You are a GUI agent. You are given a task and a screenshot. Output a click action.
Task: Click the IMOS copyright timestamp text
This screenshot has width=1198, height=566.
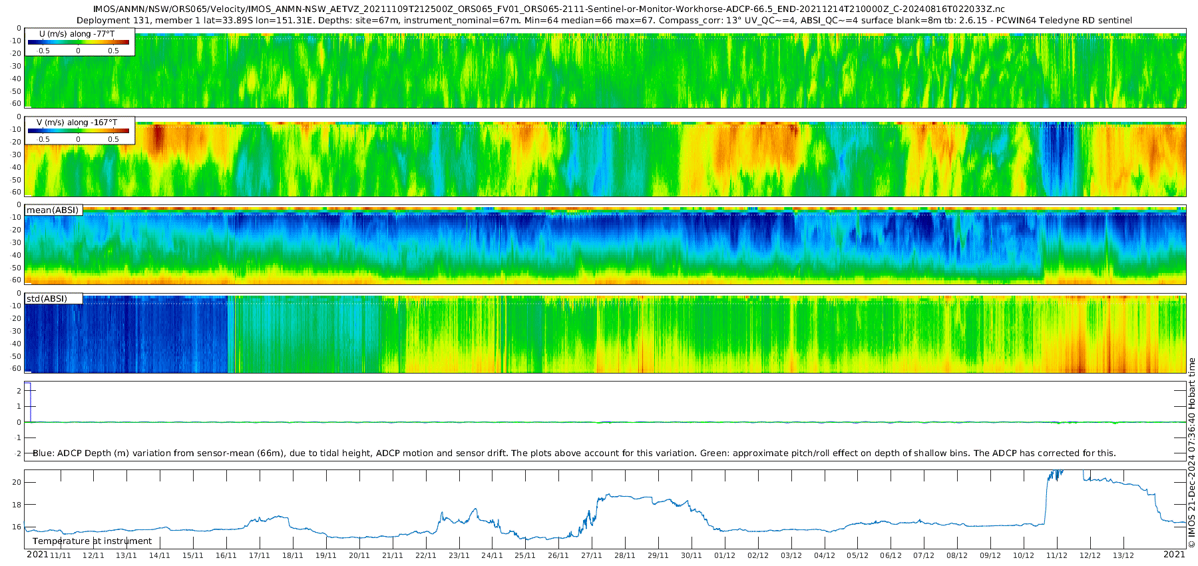tap(1191, 453)
